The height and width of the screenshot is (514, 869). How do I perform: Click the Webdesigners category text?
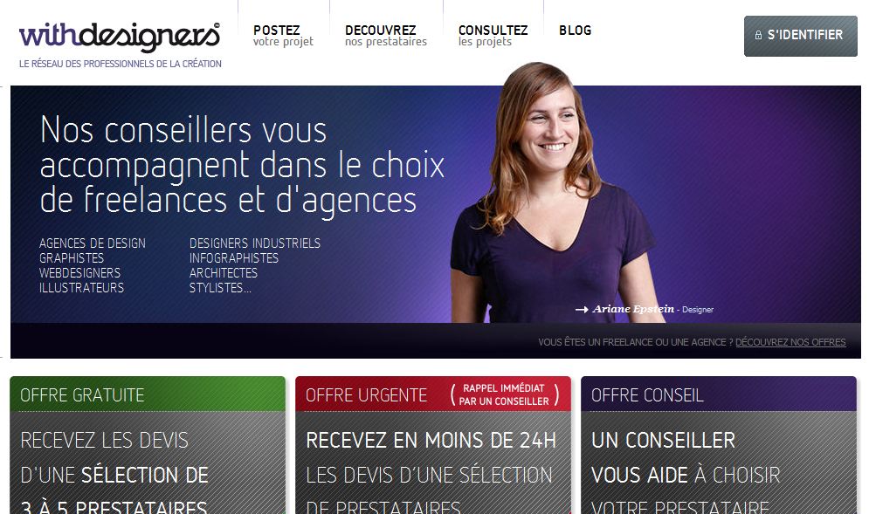(79, 273)
